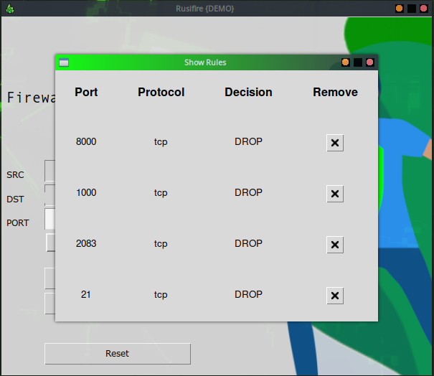This screenshot has width=434, height=376.
Task: Delete the port 1000 DROP rule
Action: coord(335,194)
